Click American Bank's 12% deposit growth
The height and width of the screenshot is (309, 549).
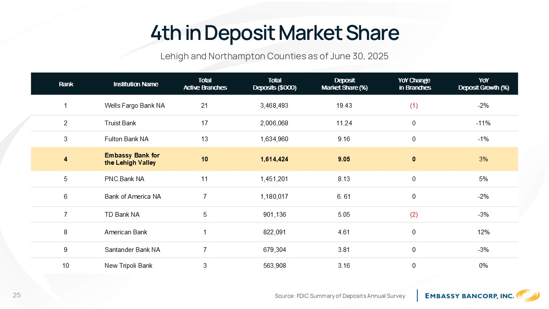point(483,232)
